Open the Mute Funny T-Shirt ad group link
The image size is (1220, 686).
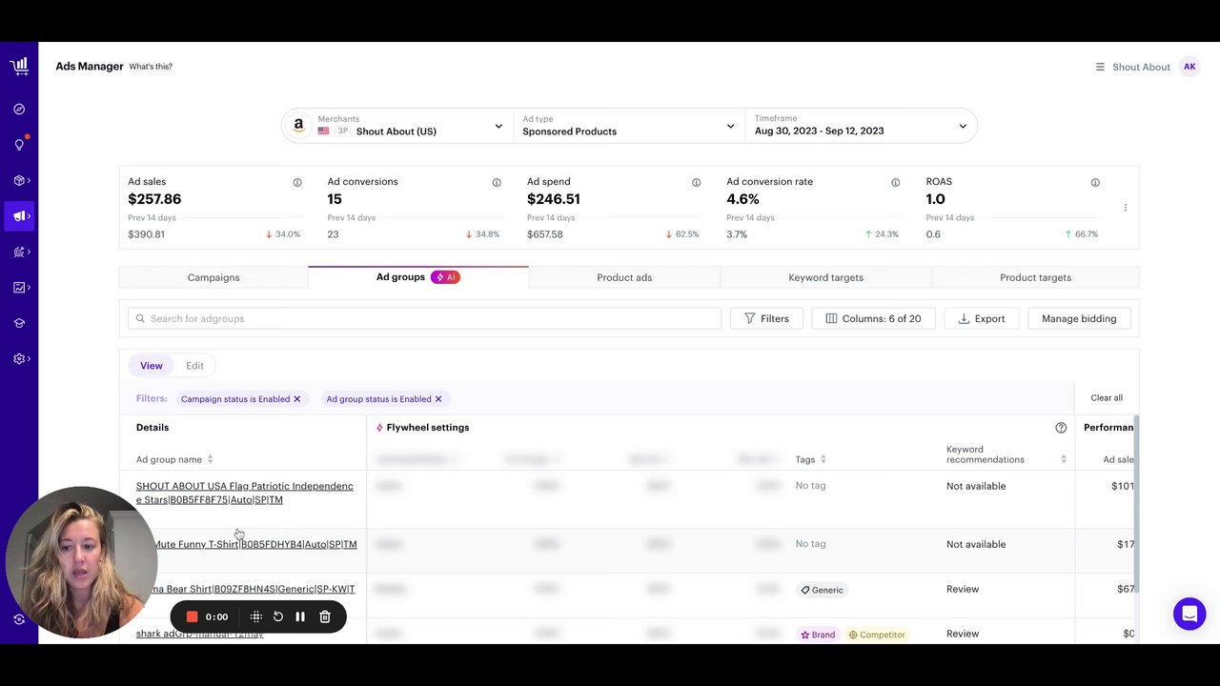point(254,544)
